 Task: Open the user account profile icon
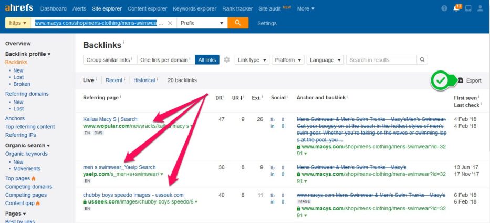481,8
